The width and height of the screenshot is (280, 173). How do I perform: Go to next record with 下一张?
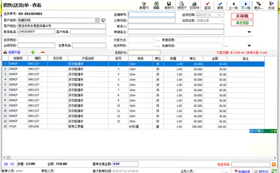(246, 6)
